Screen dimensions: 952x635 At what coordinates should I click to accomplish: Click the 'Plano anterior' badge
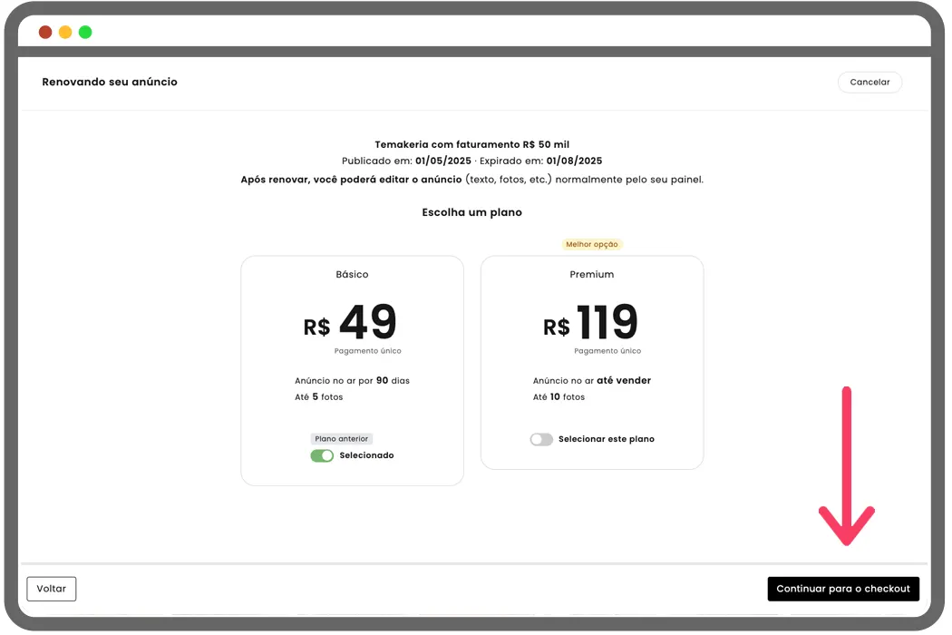[341, 439]
